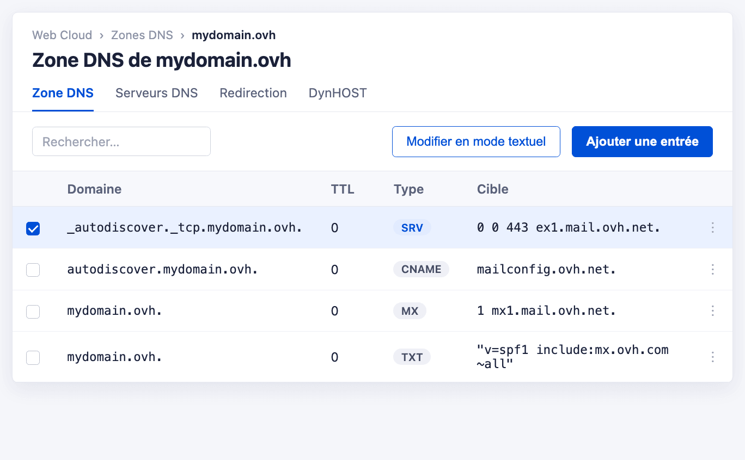Click the mydomain.ovh. domain in TXT row
This screenshot has width=745, height=460.
point(114,357)
